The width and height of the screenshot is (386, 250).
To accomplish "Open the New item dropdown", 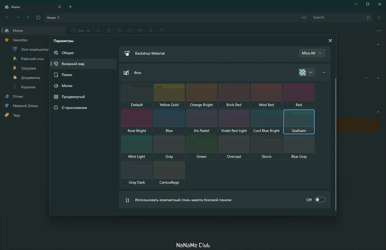I will [80, 31].
